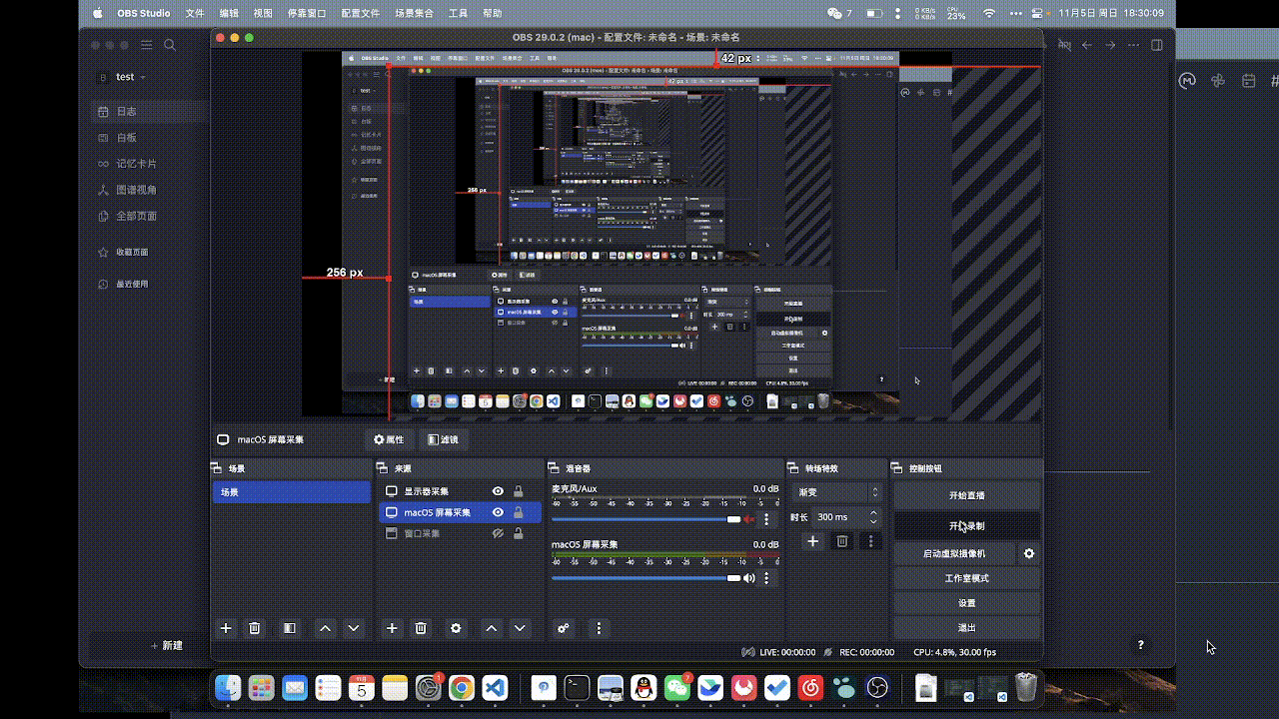This screenshot has height=719, width=1279.
Task: Open the scene filters icon in the Scenes panel
Action: click(x=289, y=628)
